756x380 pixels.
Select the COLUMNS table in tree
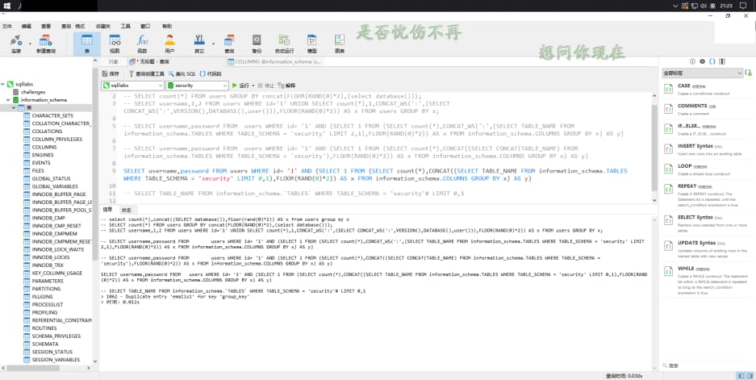(44, 147)
